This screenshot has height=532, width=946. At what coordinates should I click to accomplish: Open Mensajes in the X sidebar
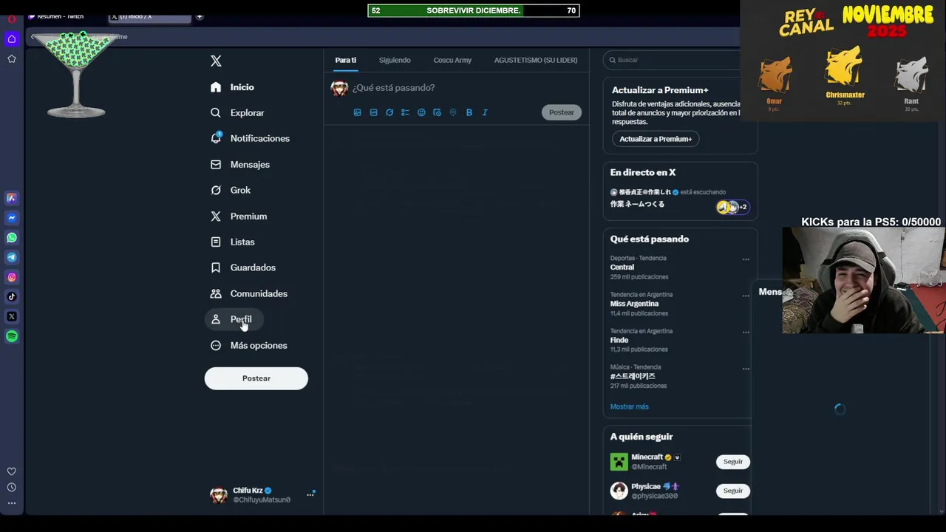[x=240, y=165]
